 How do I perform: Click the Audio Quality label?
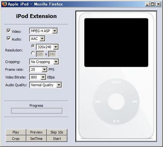(x=16, y=85)
